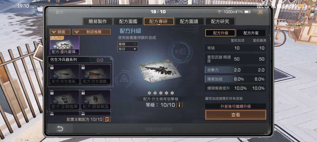Collapse the 仿生冷兵器系列 group header
The width and height of the screenshot is (317, 142).
tap(80, 60)
